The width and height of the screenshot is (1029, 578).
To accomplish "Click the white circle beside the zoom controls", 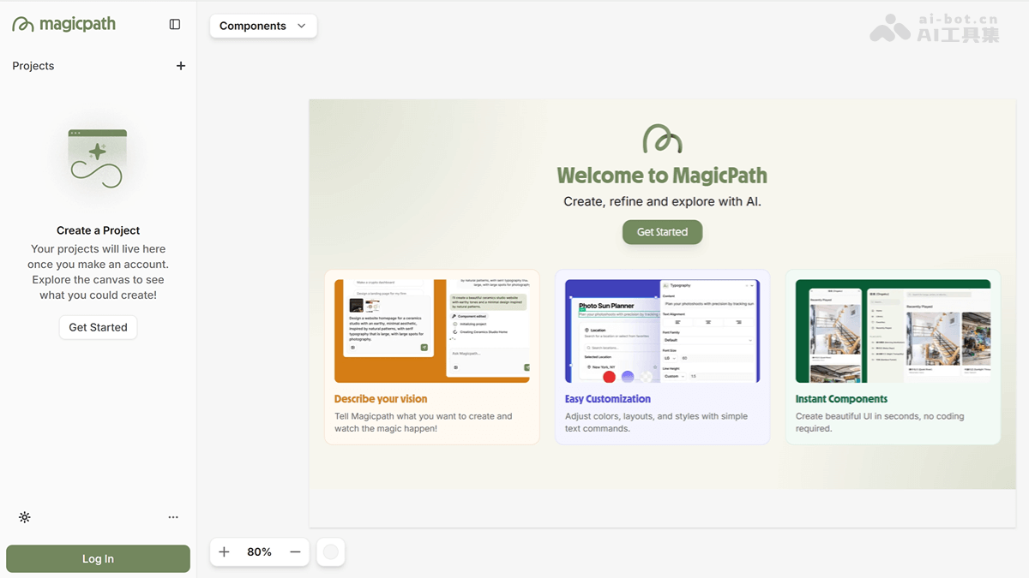I will pyautogui.click(x=331, y=551).
